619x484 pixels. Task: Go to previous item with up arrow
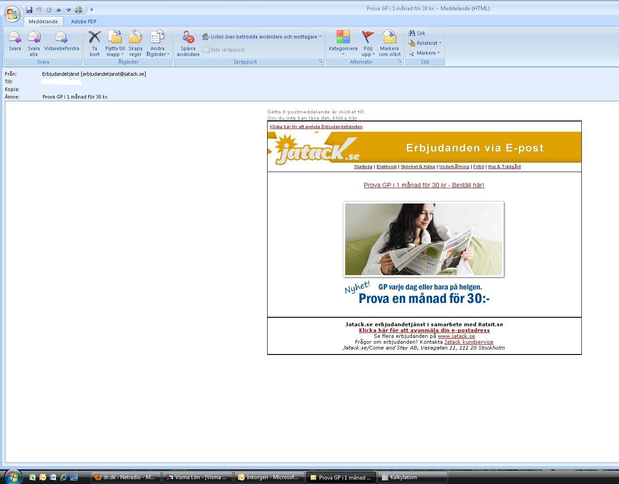tap(58, 9)
